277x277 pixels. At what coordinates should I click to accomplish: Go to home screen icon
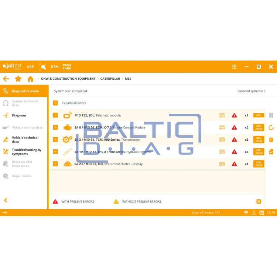pyautogui.click(x=30, y=79)
